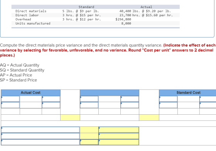Screen dimensions: 216x151
Task: Click 'SP = Standard Price' legend line
Action: (19, 80)
